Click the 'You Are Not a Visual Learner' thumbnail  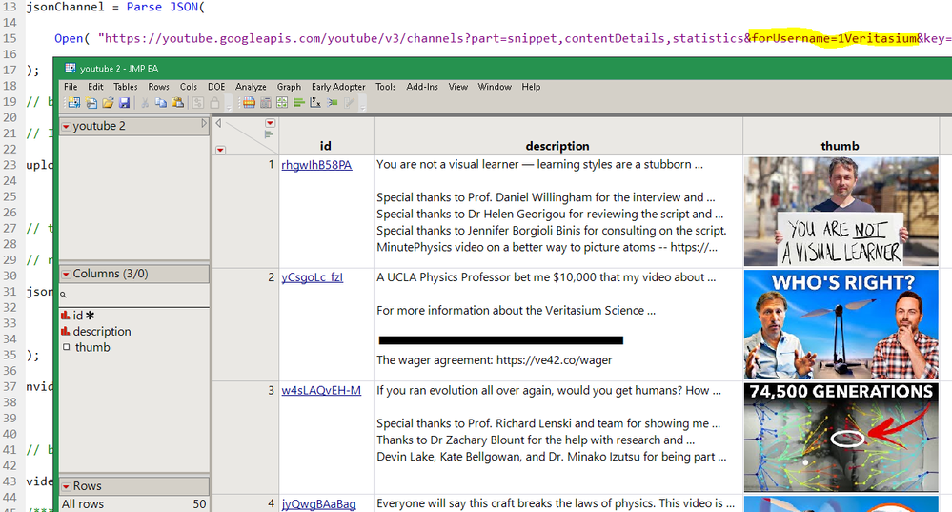841,212
